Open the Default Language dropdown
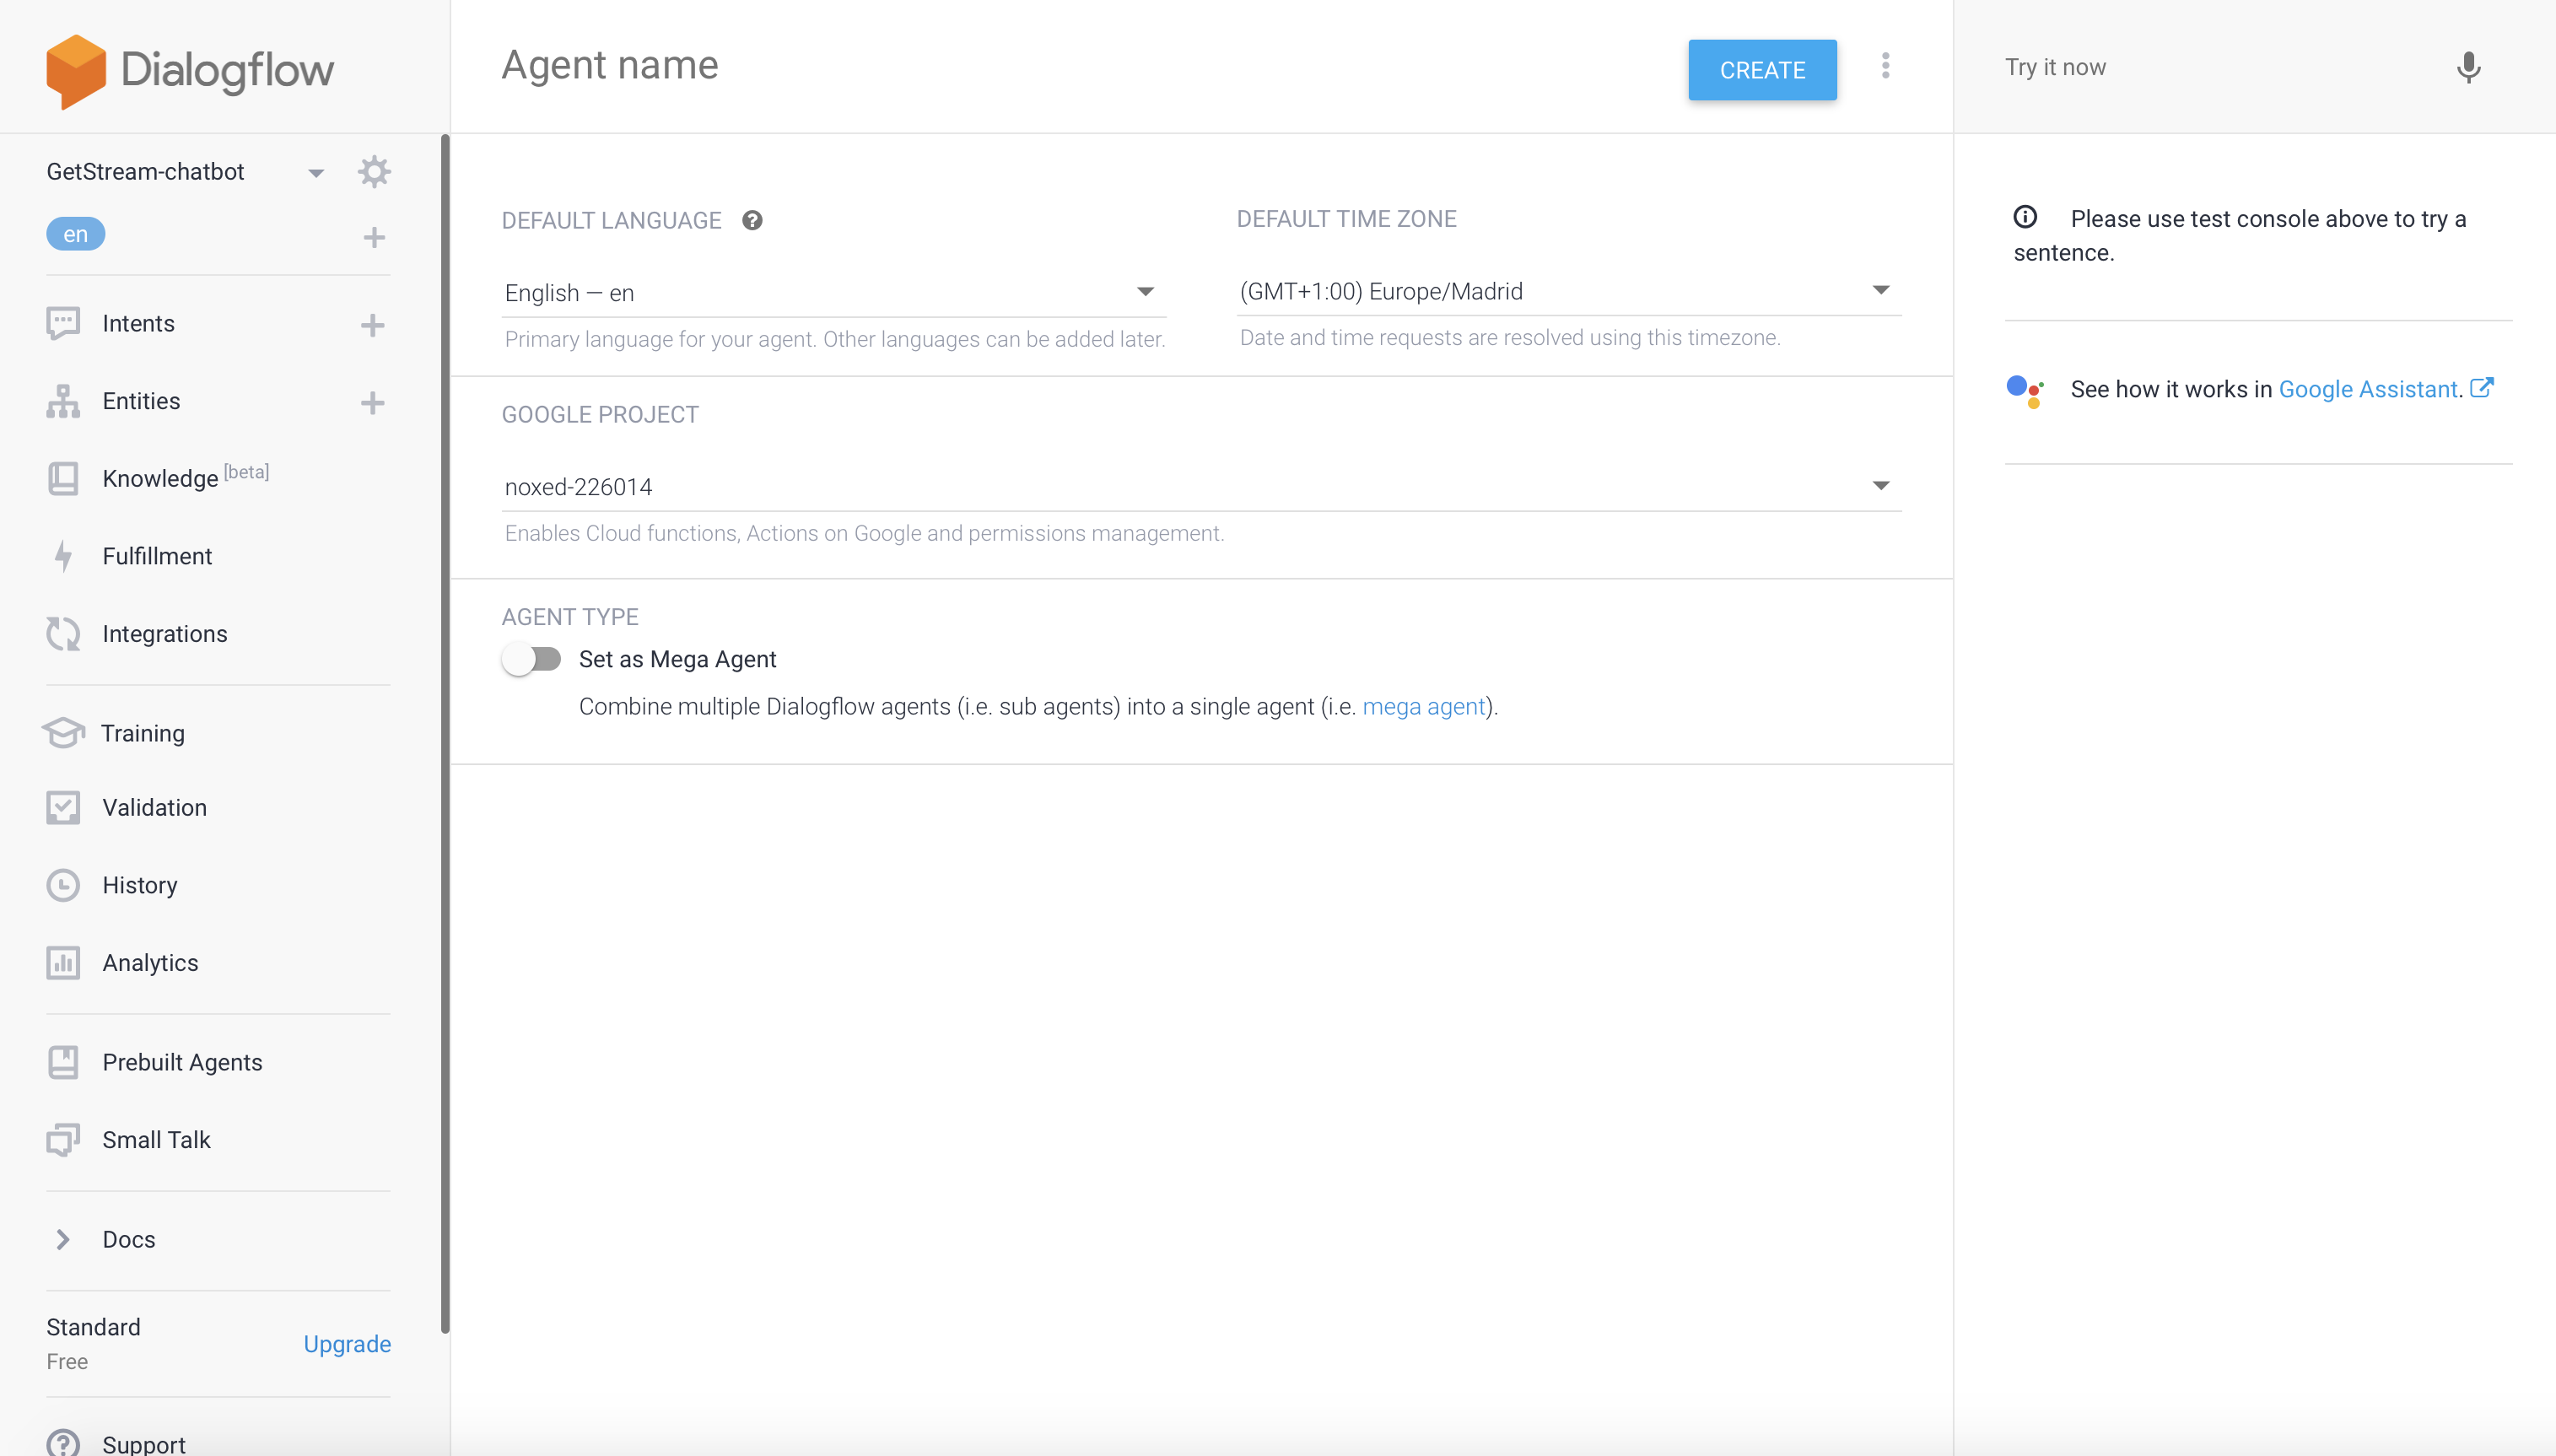This screenshot has height=1456, width=2556. click(1145, 292)
